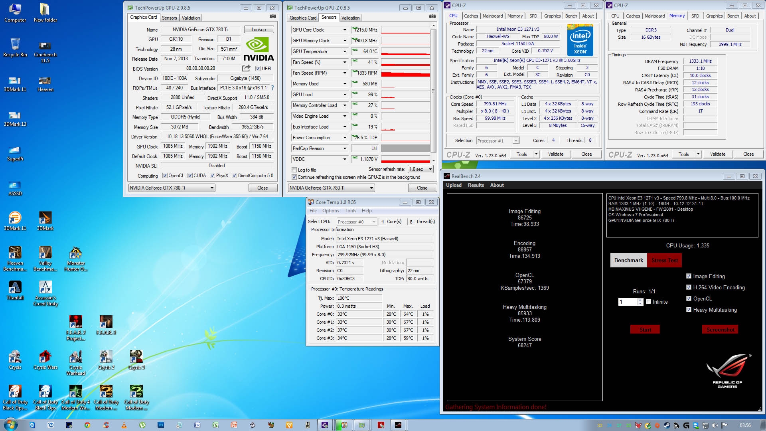Open the Power Consumption sensor dropdown

point(345,138)
